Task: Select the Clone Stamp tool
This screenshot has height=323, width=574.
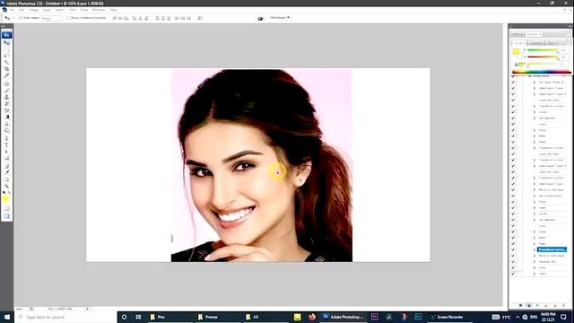Action: pyautogui.click(x=6, y=97)
